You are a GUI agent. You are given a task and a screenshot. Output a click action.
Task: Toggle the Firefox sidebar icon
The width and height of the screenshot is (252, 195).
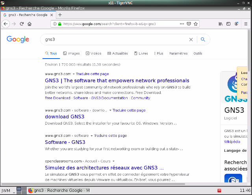tap(228, 24)
